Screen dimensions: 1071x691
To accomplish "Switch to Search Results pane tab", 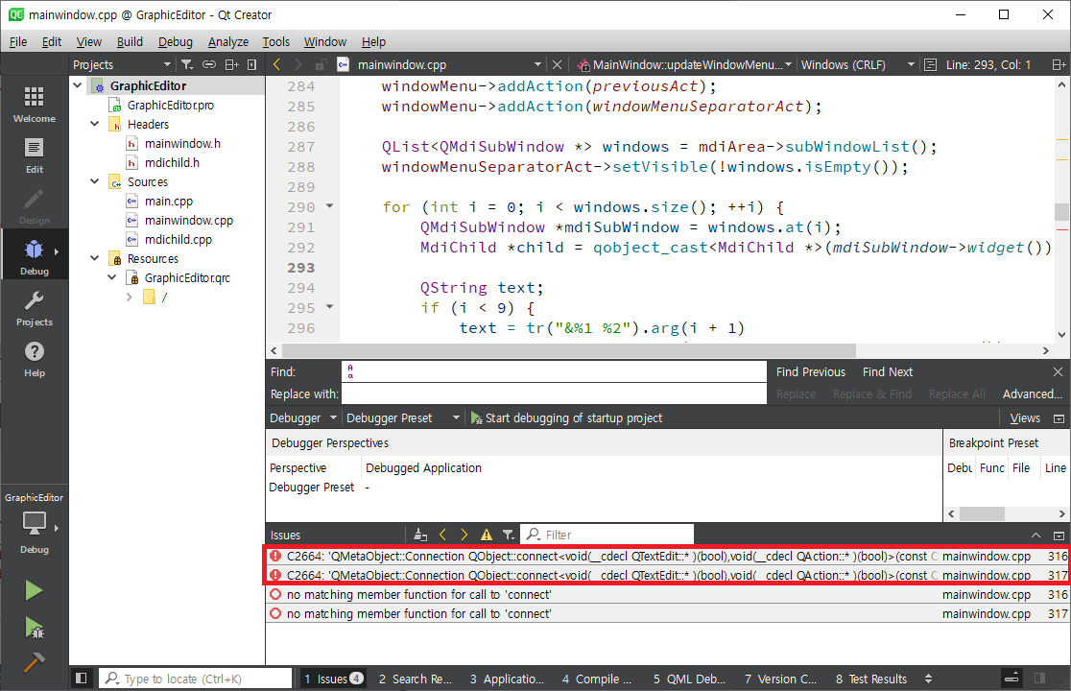I will point(416,678).
